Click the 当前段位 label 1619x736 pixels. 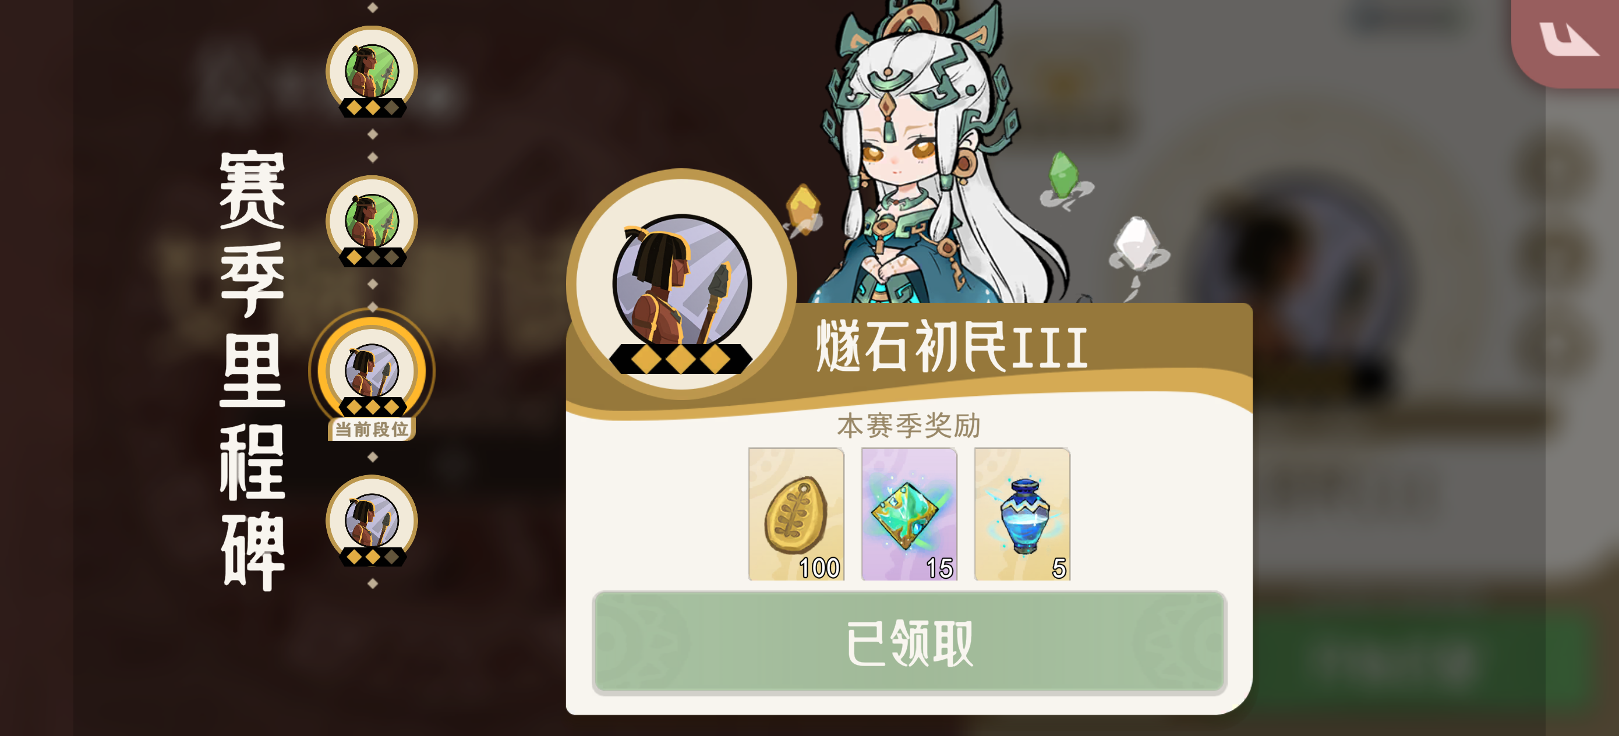[372, 429]
